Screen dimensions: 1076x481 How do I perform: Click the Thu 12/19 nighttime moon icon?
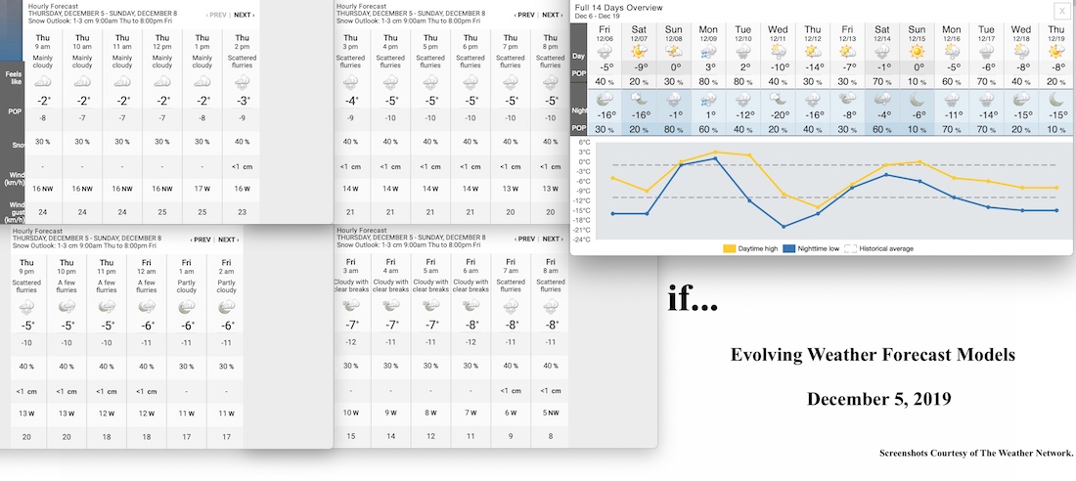(1055, 99)
